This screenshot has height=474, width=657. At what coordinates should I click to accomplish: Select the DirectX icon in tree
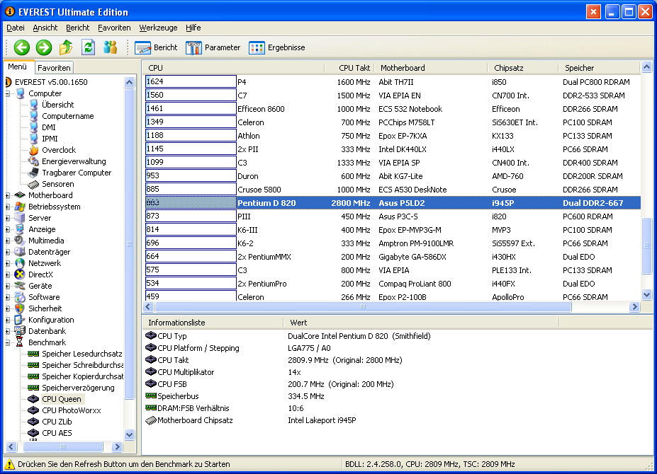21,274
